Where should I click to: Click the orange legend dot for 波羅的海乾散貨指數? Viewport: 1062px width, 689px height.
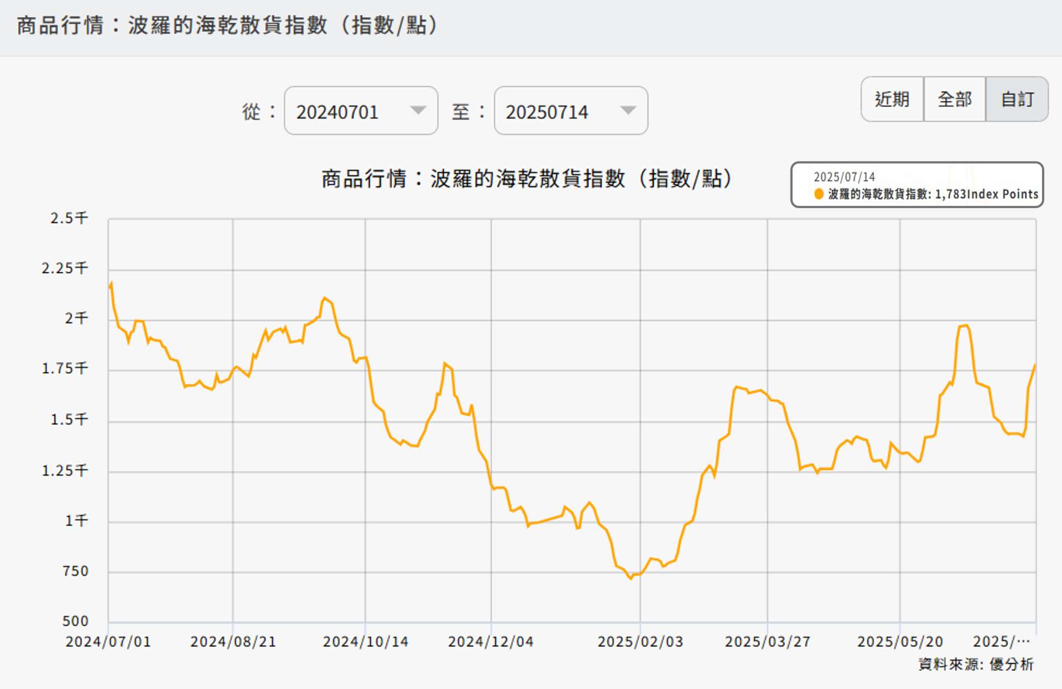(x=819, y=194)
